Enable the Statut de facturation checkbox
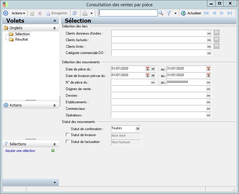Screen dimensions: 239x194 pyautogui.click(x=68, y=142)
